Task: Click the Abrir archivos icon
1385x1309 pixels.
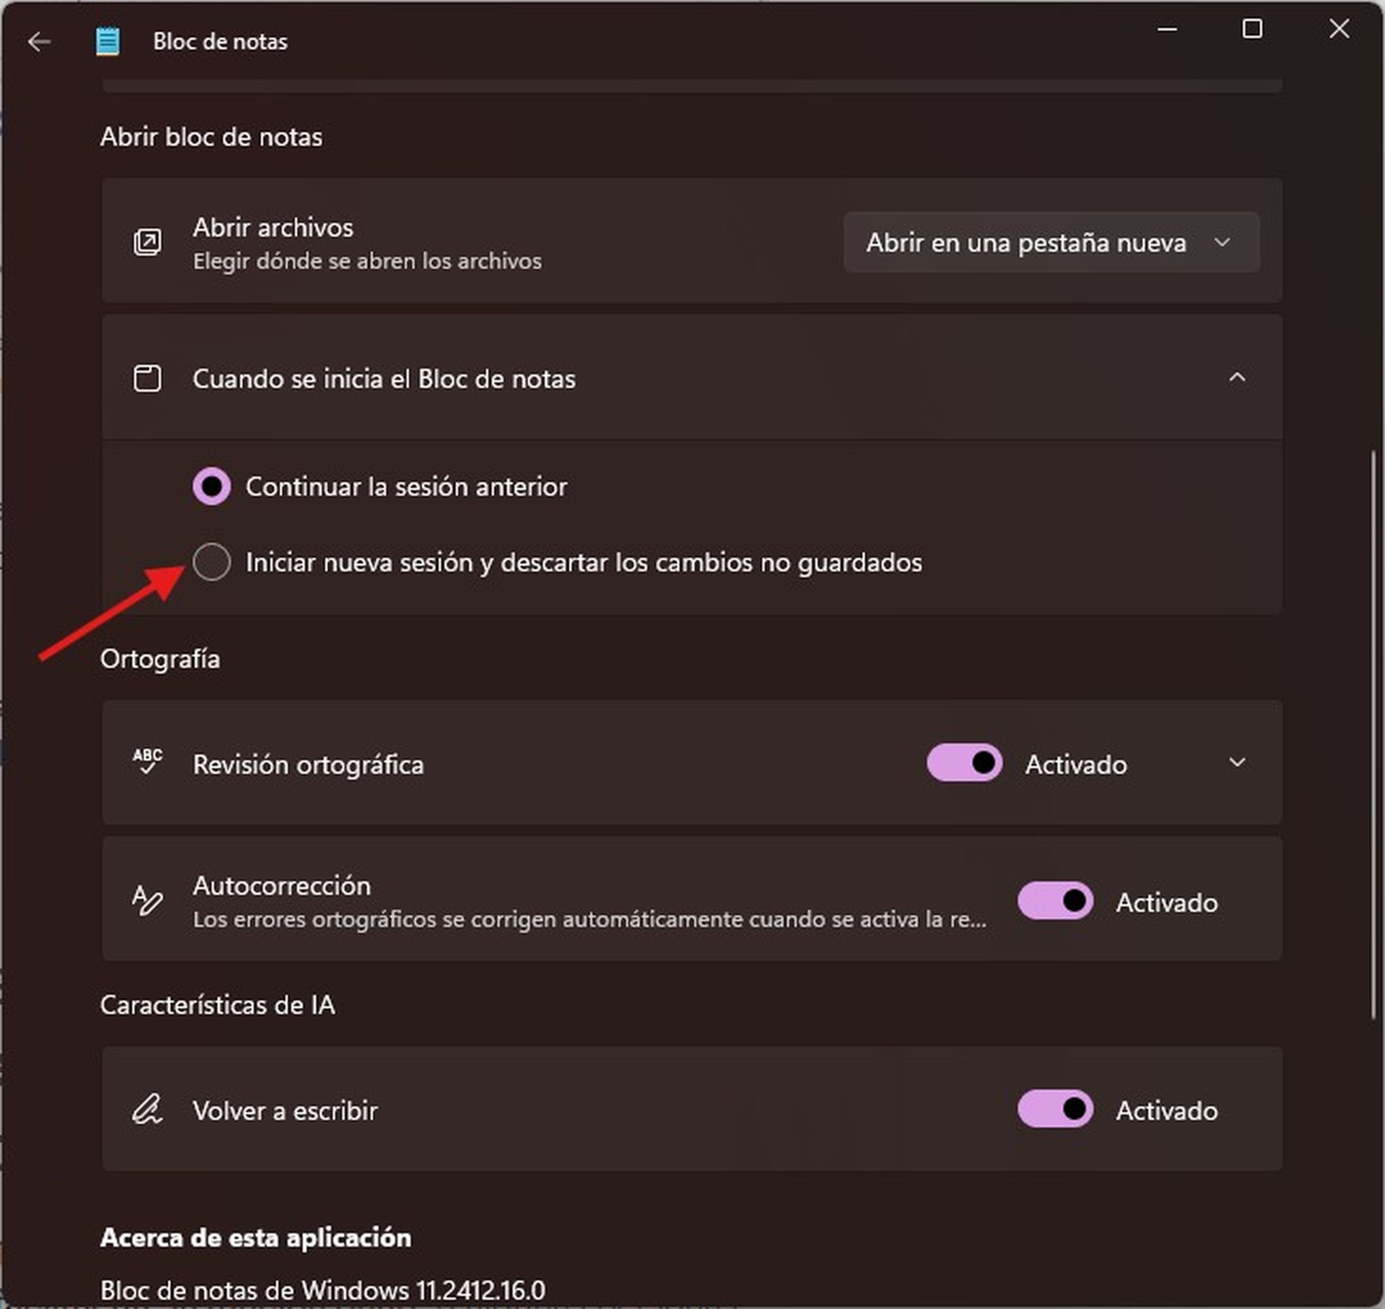Action: pyautogui.click(x=147, y=242)
